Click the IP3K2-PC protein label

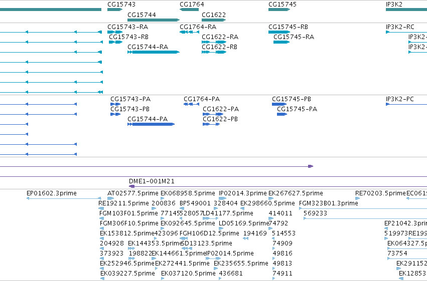[400, 99]
